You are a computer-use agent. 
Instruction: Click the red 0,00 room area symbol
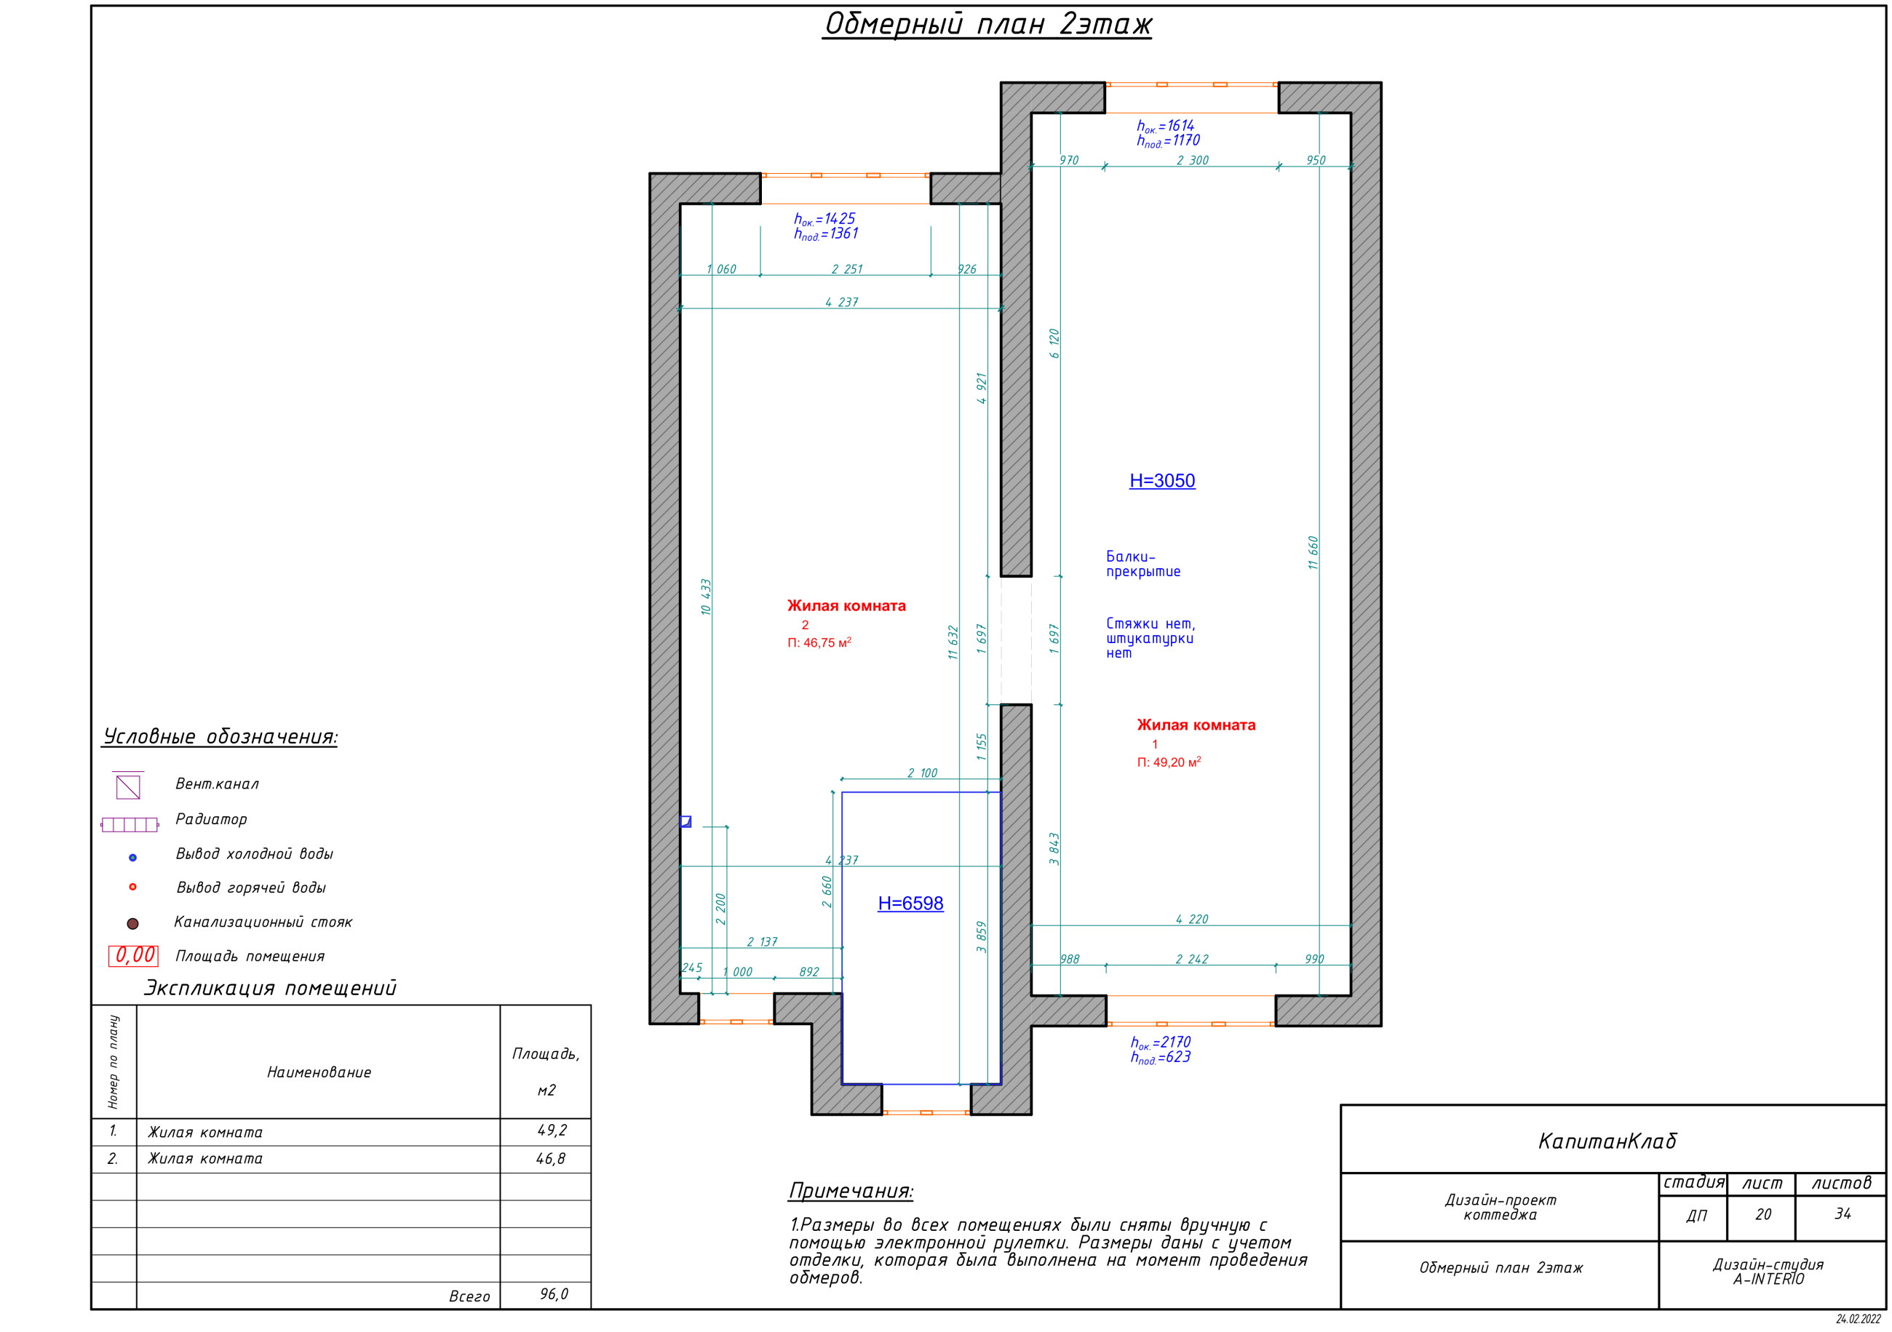point(133,956)
